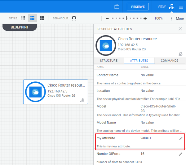This screenshot has width=186, height=165.
Task: Select the small grid style
Action: click(x=23, y=18)
